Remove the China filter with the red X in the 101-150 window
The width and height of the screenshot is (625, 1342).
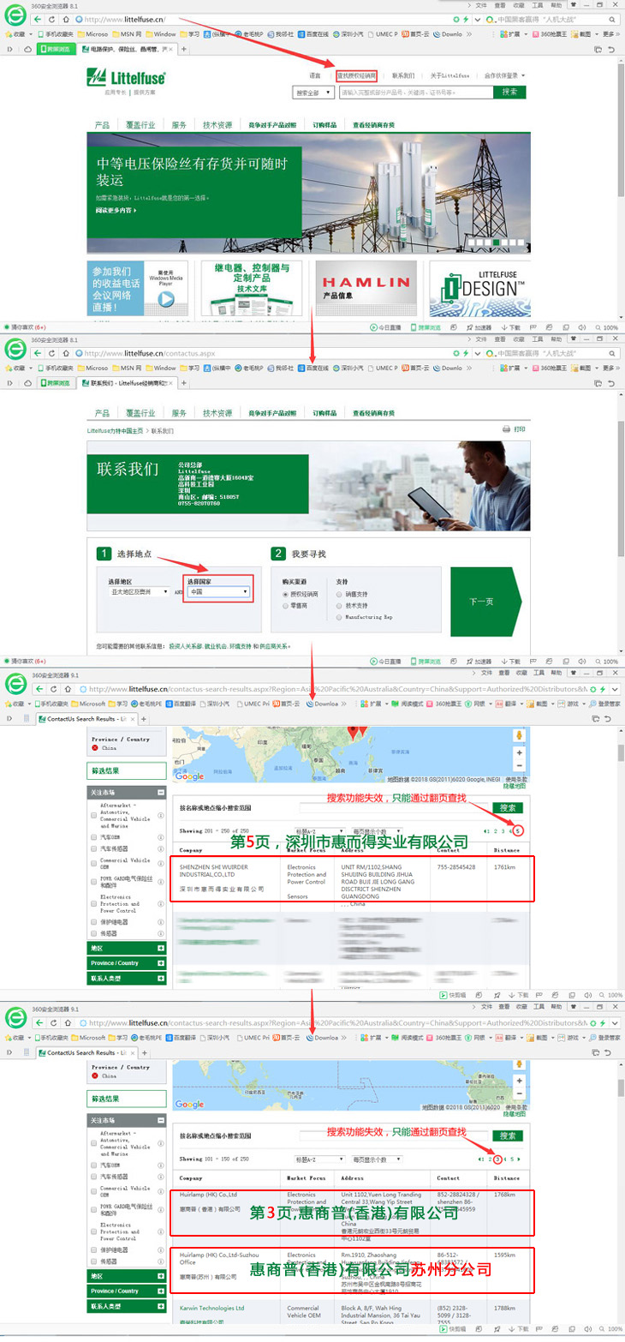click(x=95, y=1075)
